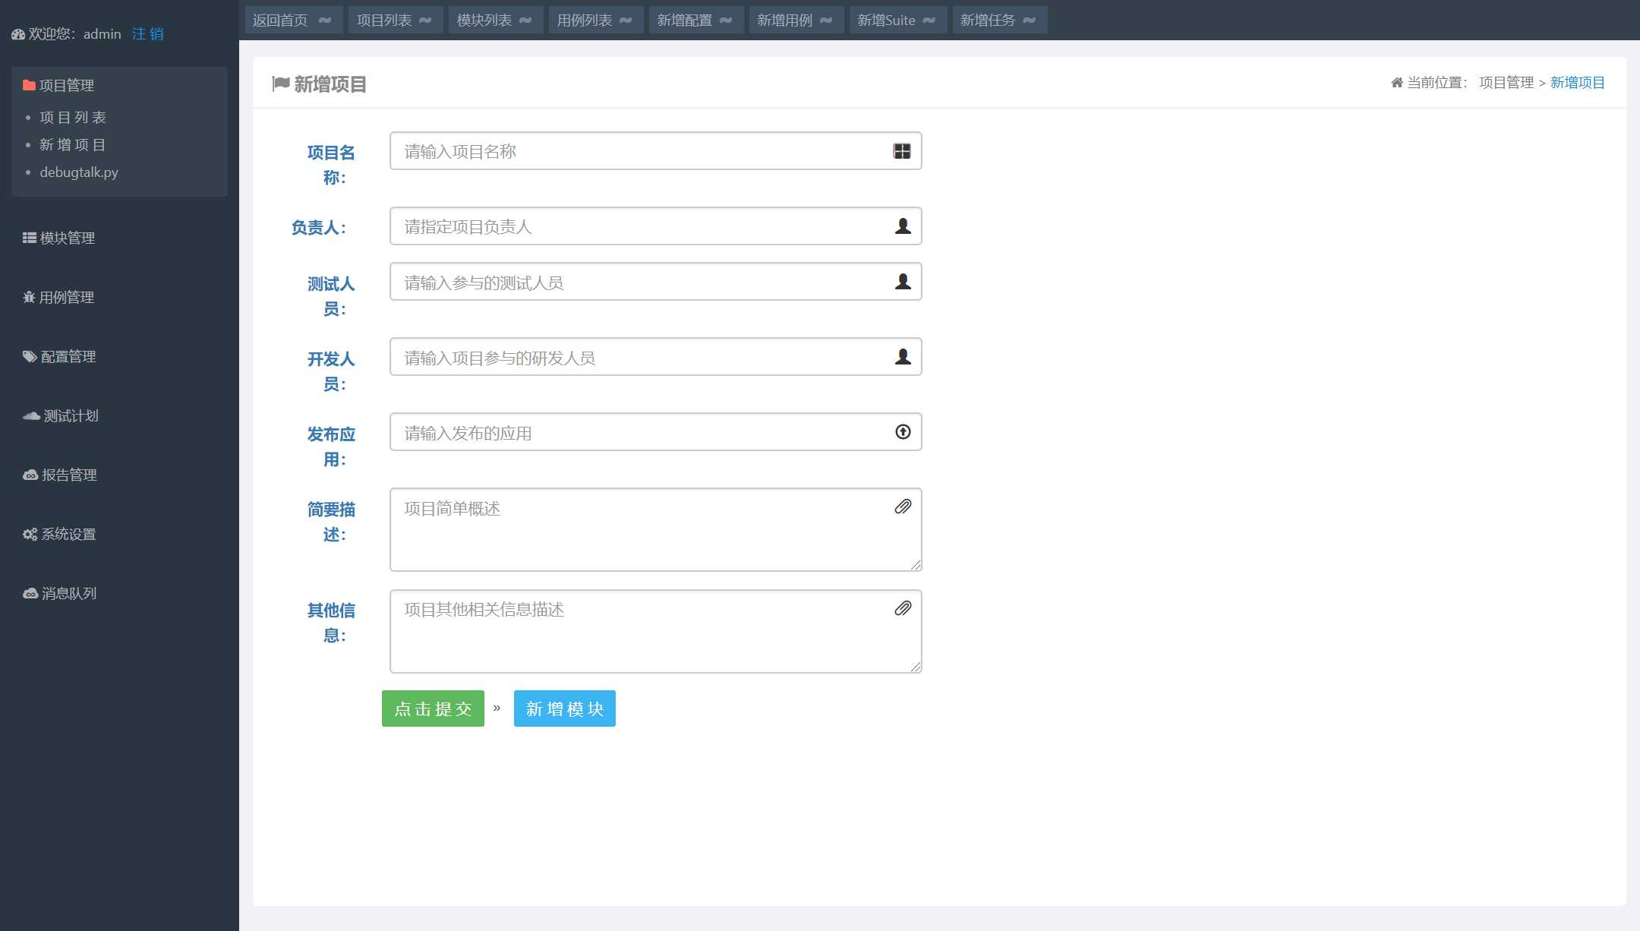The image size is (1640, 931).
Task: Click the grid icon in project name field
Action: point(902,151)
